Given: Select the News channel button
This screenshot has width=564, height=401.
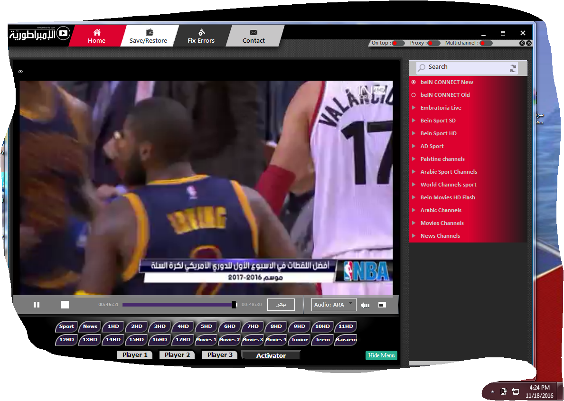Looking at the screenshot, I should [90, 326].
